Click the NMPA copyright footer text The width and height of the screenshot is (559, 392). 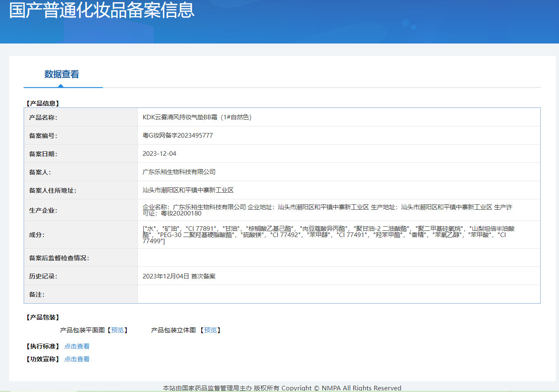point(282,388)
